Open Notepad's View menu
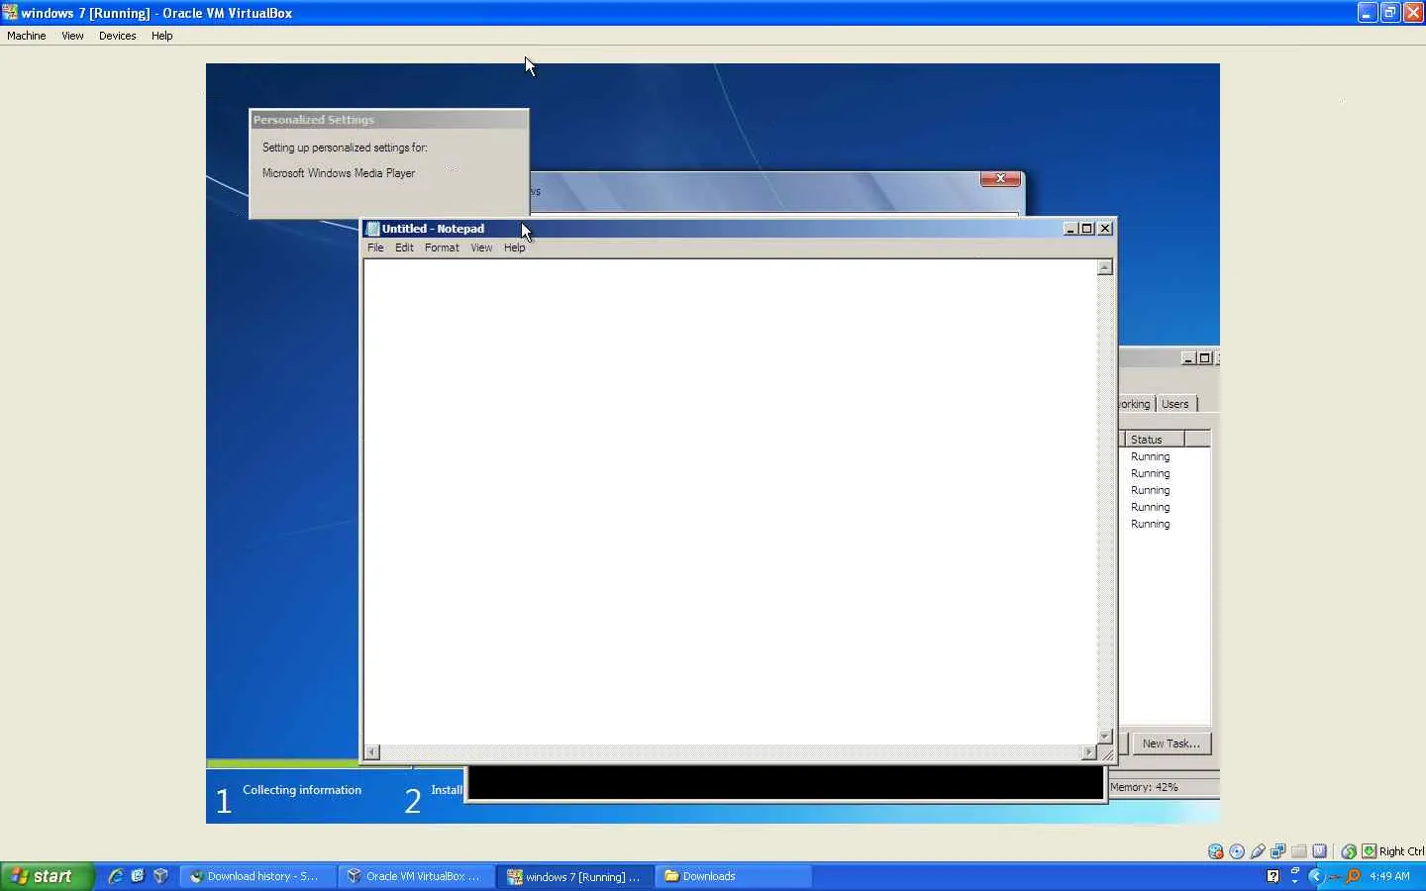This screenshot has width=1426, height=891. tap(481, 247)
